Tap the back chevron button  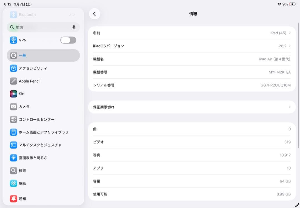coord(94,14)
